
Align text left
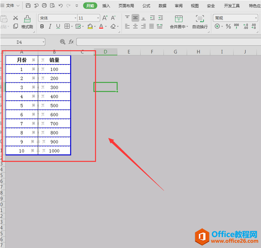tap(127, 26)
